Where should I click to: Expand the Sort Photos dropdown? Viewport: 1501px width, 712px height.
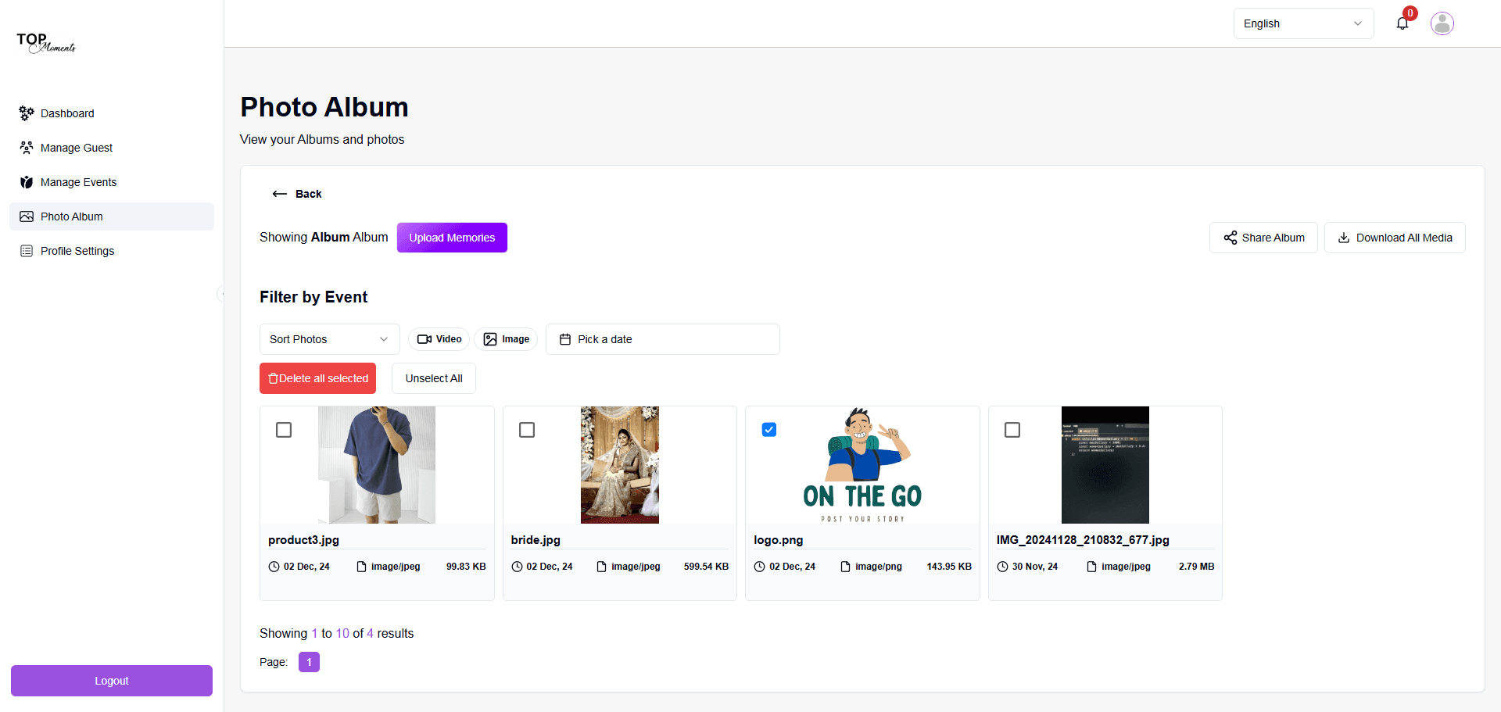pos(329,339)
